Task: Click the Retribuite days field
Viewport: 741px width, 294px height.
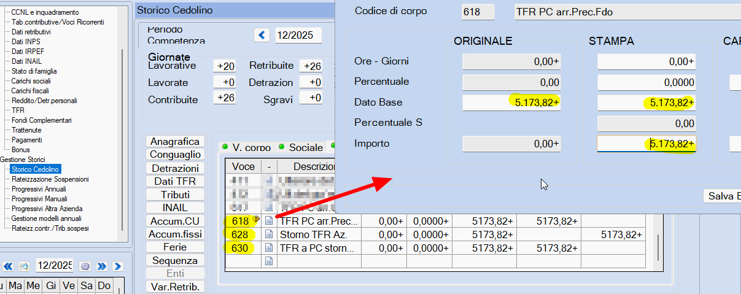Action: point(311,66)
